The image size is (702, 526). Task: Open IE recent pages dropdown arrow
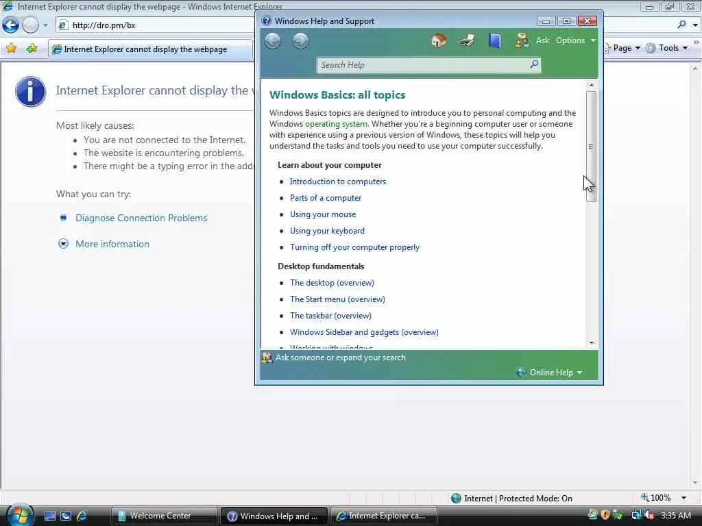coord(45,25)
